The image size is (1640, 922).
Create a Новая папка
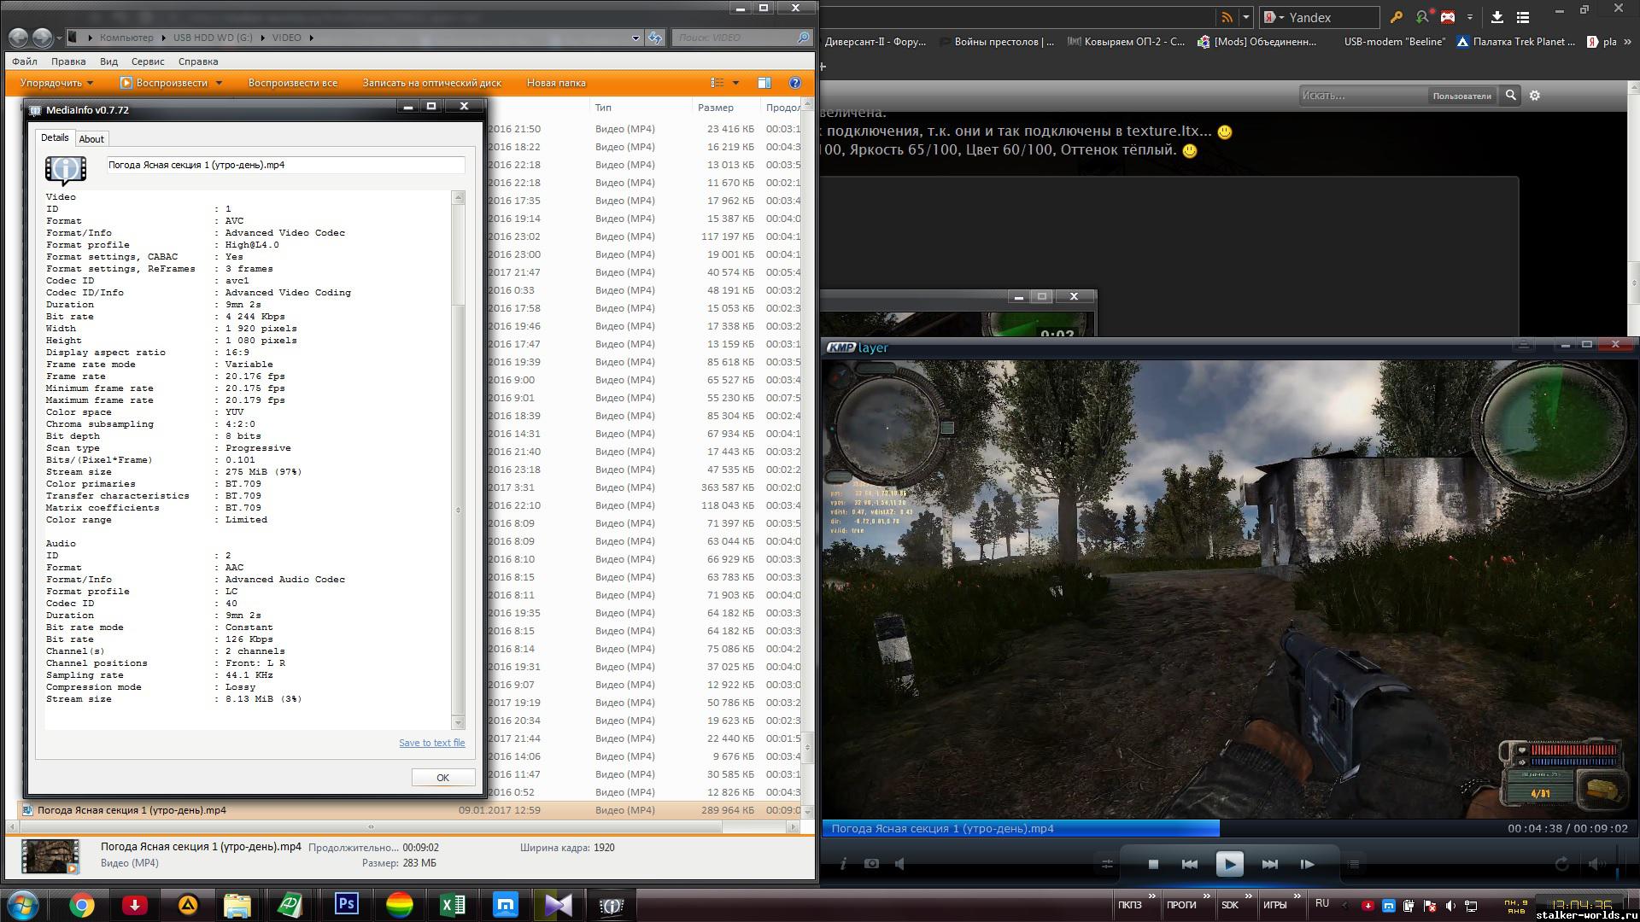(x=556, y=83)
